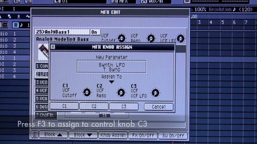This screenshot has width=257, height=144.
Task: Click the Knob Assign button
Action: [x=113, y=135]
